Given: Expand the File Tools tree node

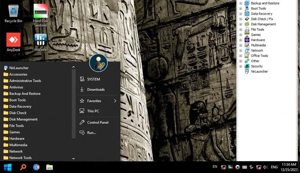Looking at the screenshot, I should coord(241,30).
